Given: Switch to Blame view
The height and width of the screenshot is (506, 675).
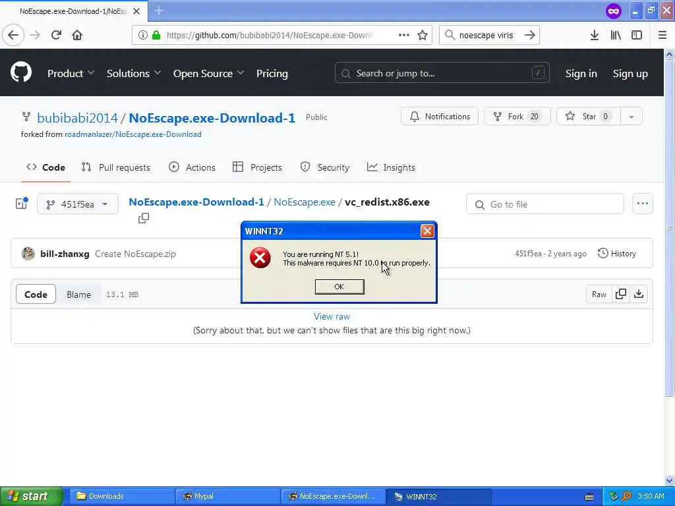Looking at the screenshot, I should [x=79, y=295].
